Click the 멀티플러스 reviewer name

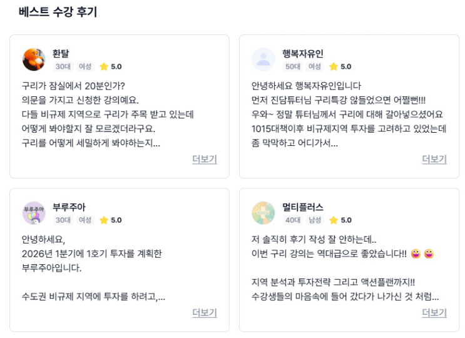point(303,207)
